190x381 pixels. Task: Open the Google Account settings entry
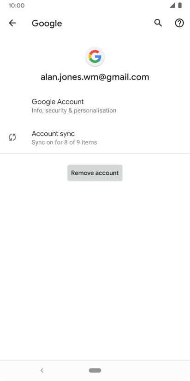95,106
